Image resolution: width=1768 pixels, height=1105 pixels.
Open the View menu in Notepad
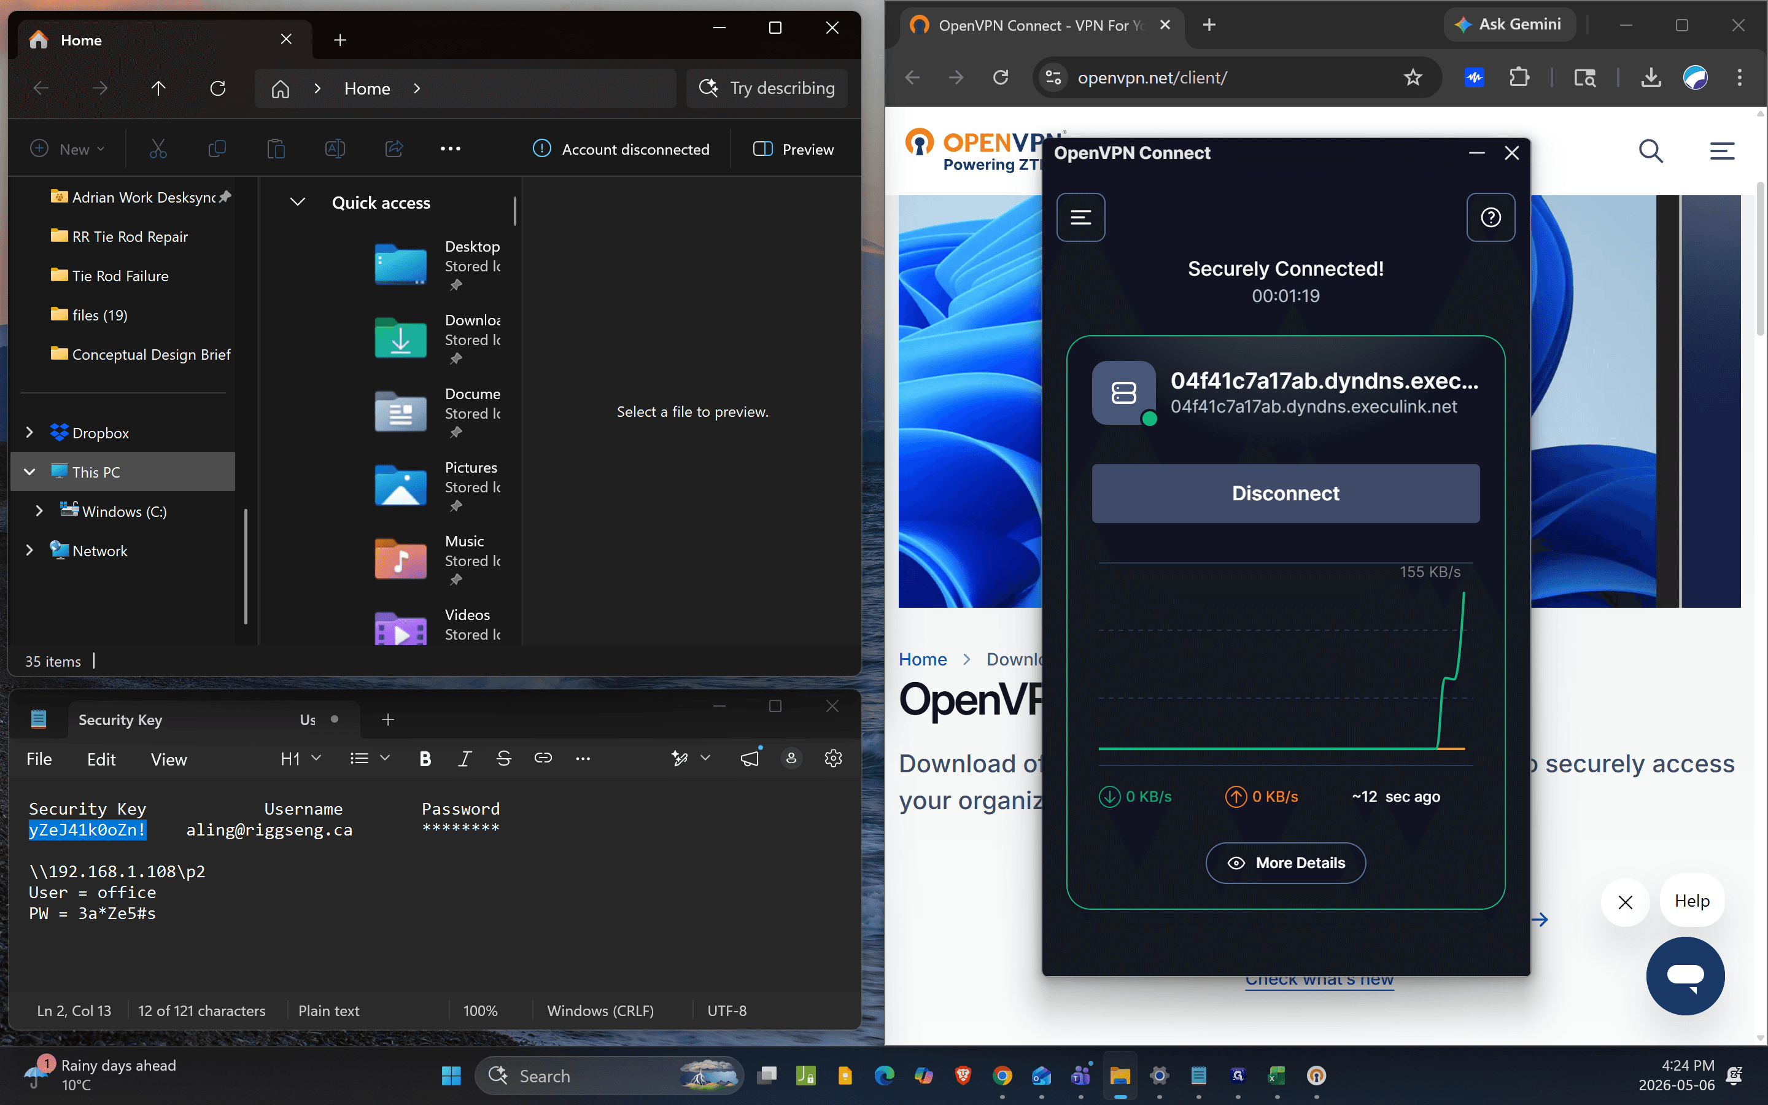[169, 759]
